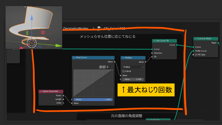
Task: Click the Float Curve Value output socket
Action: point(115,62)
